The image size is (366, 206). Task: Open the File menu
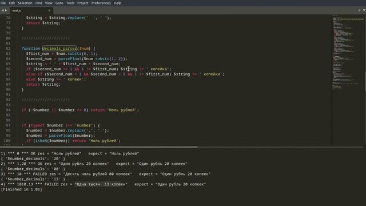[x=3, y=3]
